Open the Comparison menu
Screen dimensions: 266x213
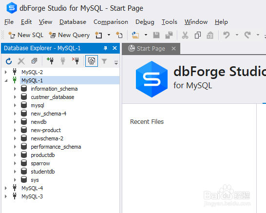coord(111,22)
